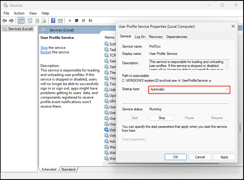Switch to the Standard view tab

click(68, 169)
